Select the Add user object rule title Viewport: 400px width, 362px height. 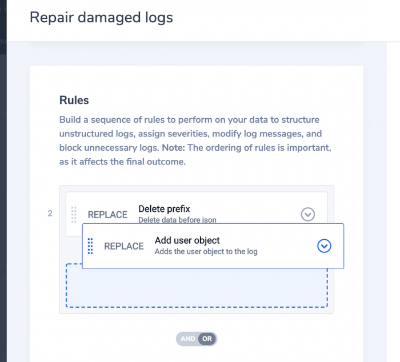coord(187,240)
